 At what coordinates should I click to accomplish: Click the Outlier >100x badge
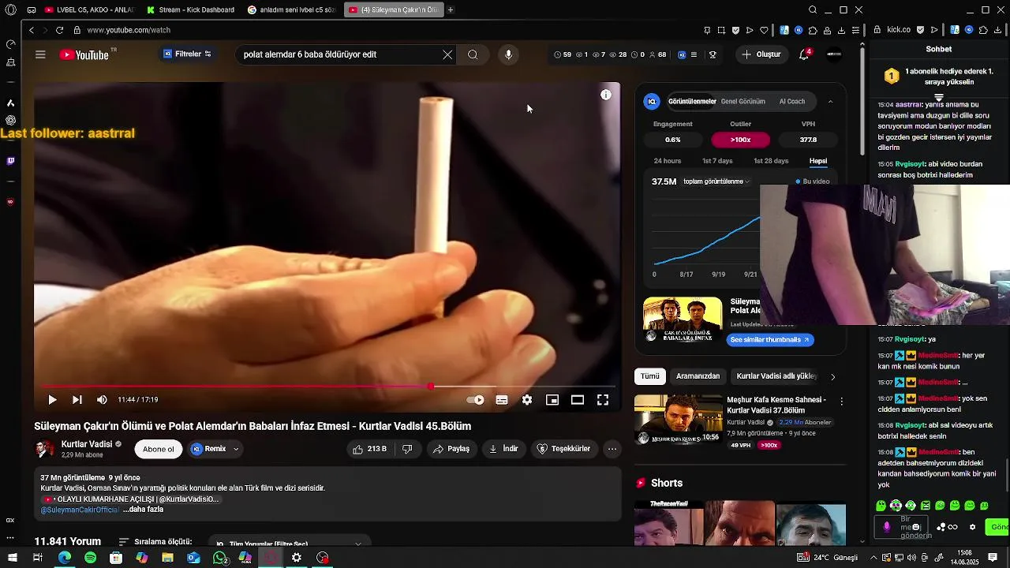pyautogui.click(x=740, y=140)
